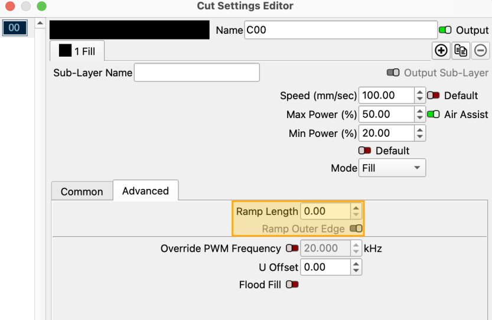Click the U Offset value field
This screenshot has width=492, height=320.
pos(325,267)
